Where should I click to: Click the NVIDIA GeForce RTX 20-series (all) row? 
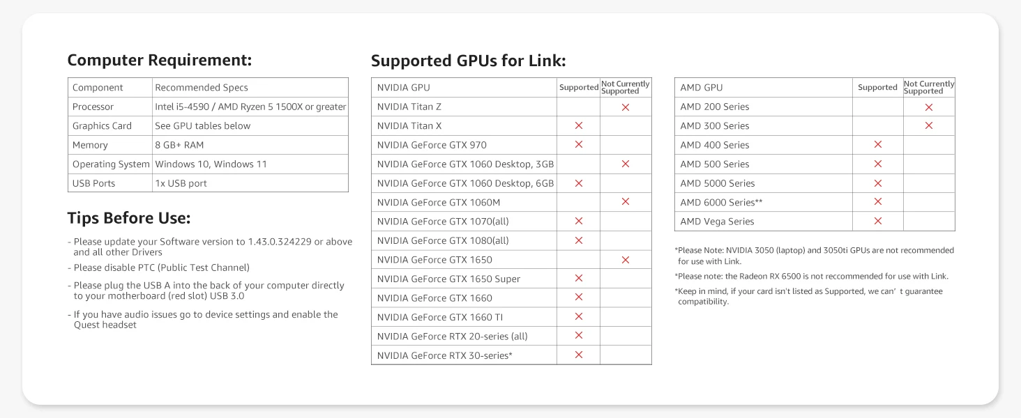point(452,336)
